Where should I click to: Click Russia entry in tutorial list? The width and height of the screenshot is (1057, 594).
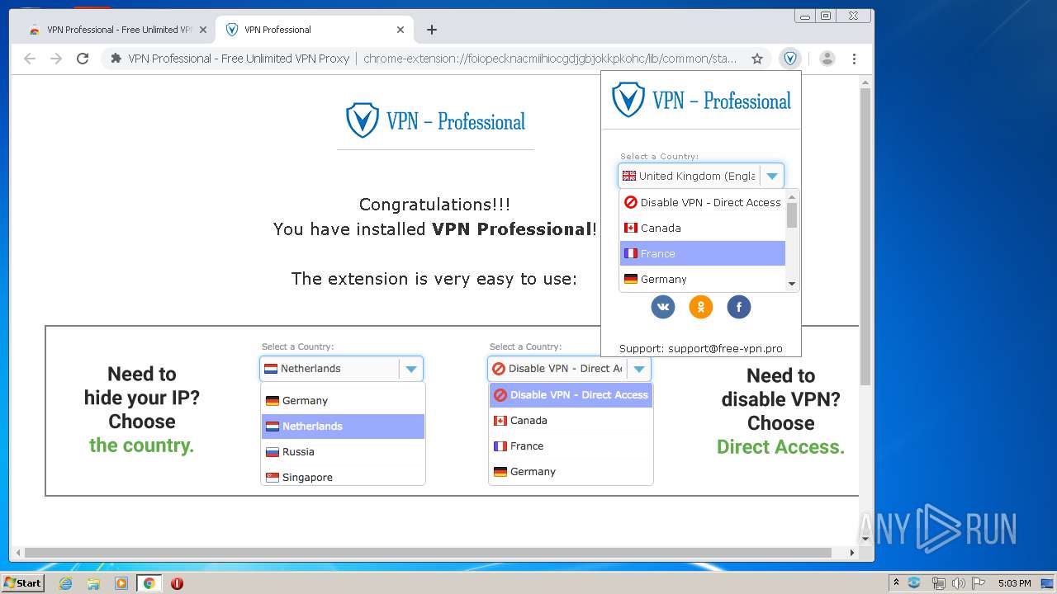(344, 451)
